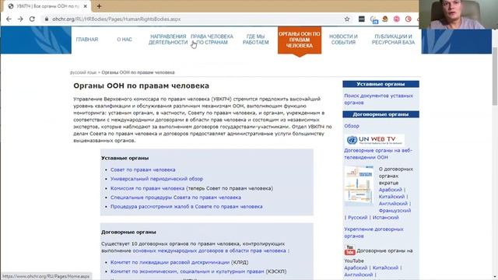
Task: Click the UN WEB TV logo
Action: click(374, 140)
